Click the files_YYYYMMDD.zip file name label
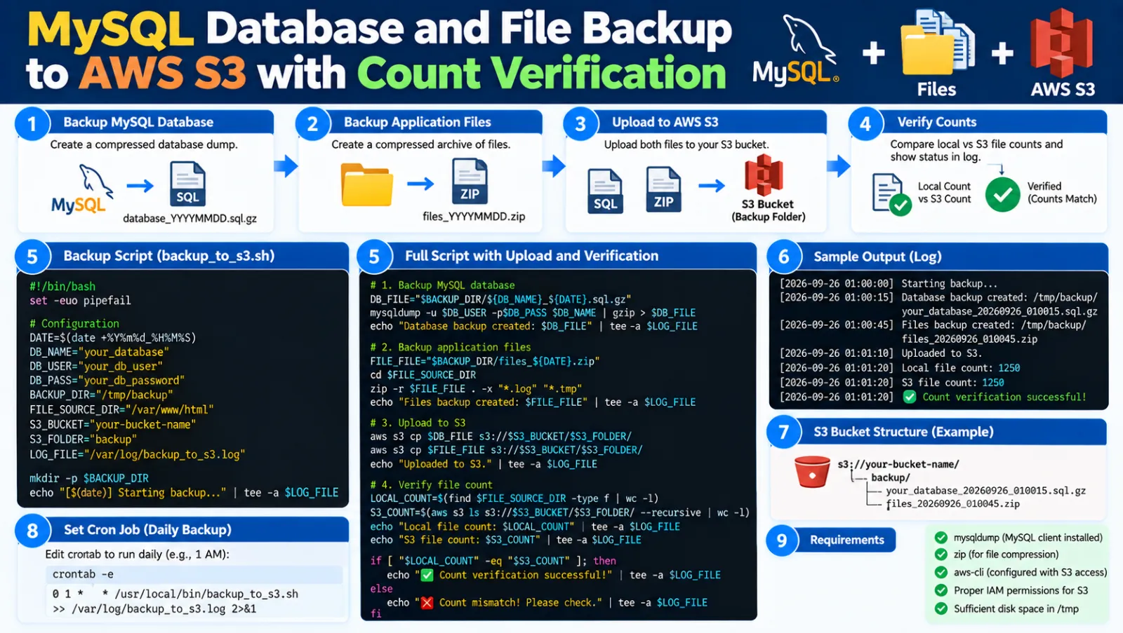Viewport: 1123px width, 633px height. [x=474, y=217]
